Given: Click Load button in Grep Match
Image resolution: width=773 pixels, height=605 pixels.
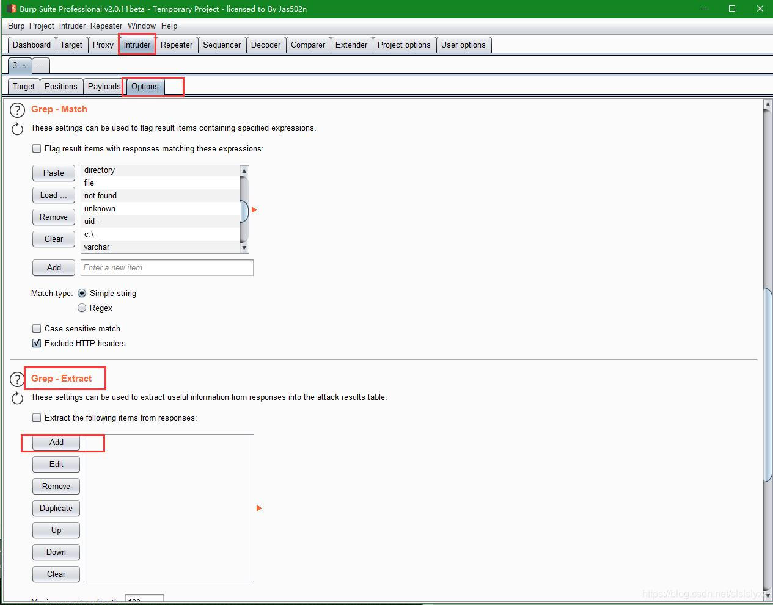Looking at the screenshot, I should point(54,195).
